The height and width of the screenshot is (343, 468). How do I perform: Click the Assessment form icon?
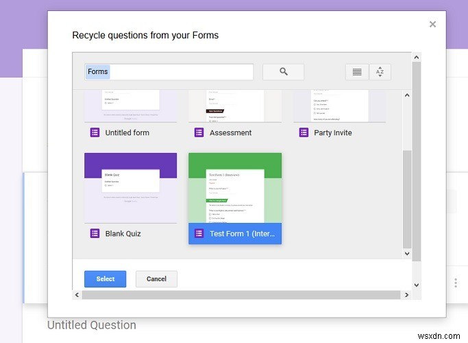pyautogui.click(x=199, y=132)
